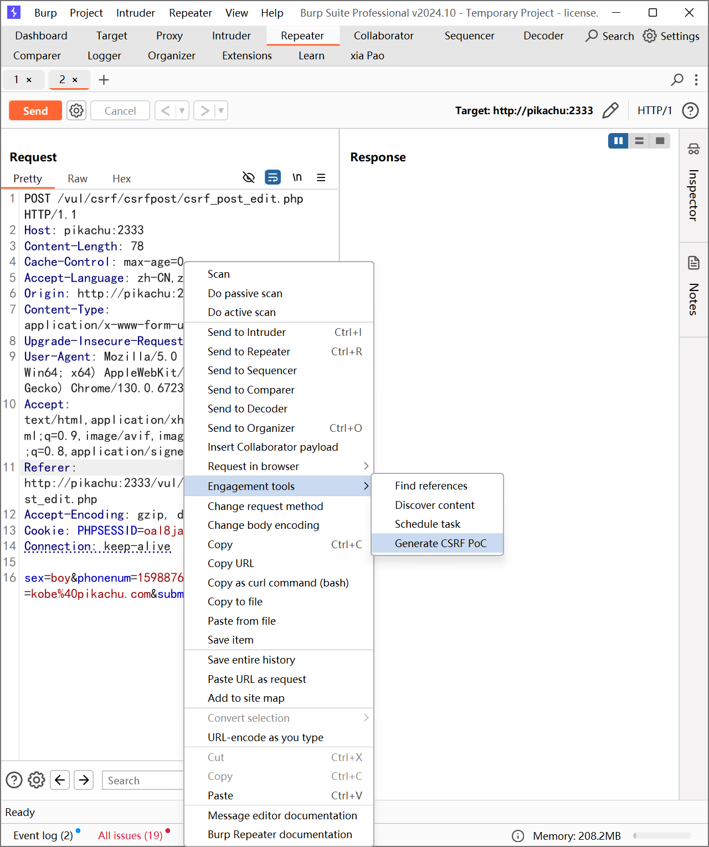Image resolution: width=709 pixels, height=847 pixels.
Task: Close Repeater tab 1
Action: point(29,80)
